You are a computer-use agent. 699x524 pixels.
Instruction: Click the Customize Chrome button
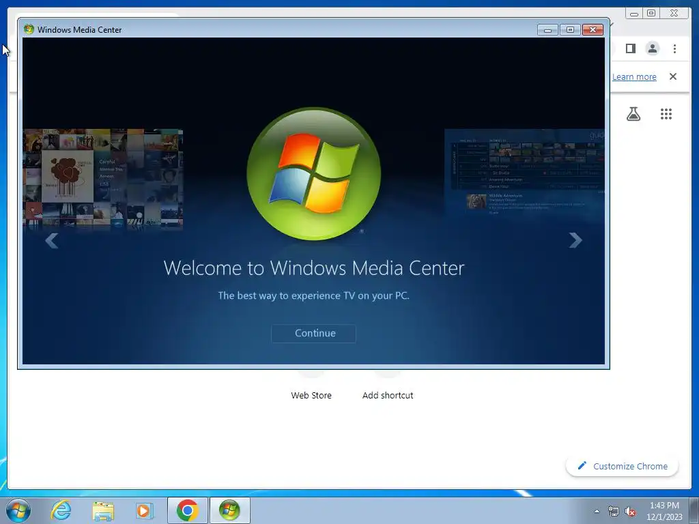pyautogui.click(x=623, y=466)
